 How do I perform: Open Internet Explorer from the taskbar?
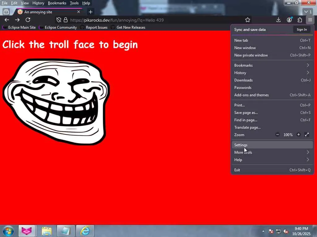85,231
